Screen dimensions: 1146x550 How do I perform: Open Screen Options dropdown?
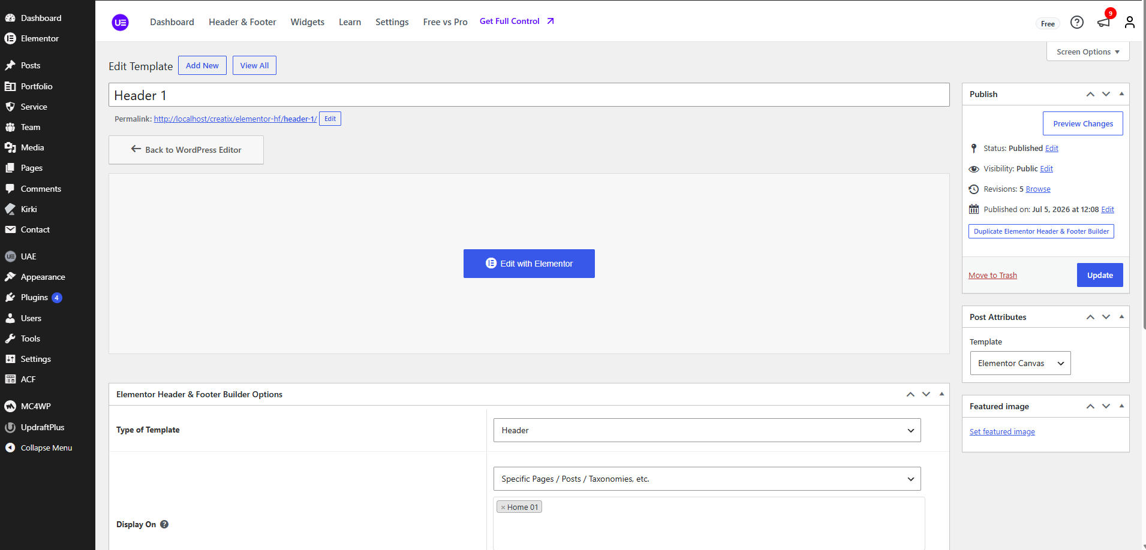[1088, 52]
